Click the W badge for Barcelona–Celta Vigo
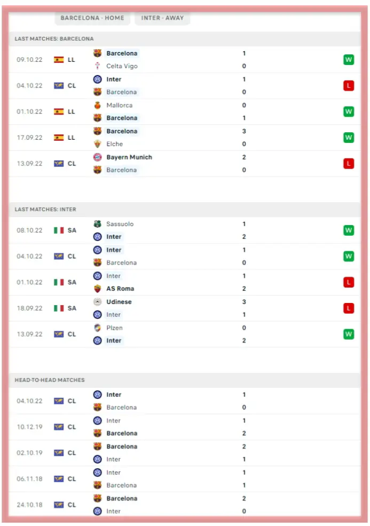The height and width of the screenshot is (526, 370). click(x=349, y=60)
